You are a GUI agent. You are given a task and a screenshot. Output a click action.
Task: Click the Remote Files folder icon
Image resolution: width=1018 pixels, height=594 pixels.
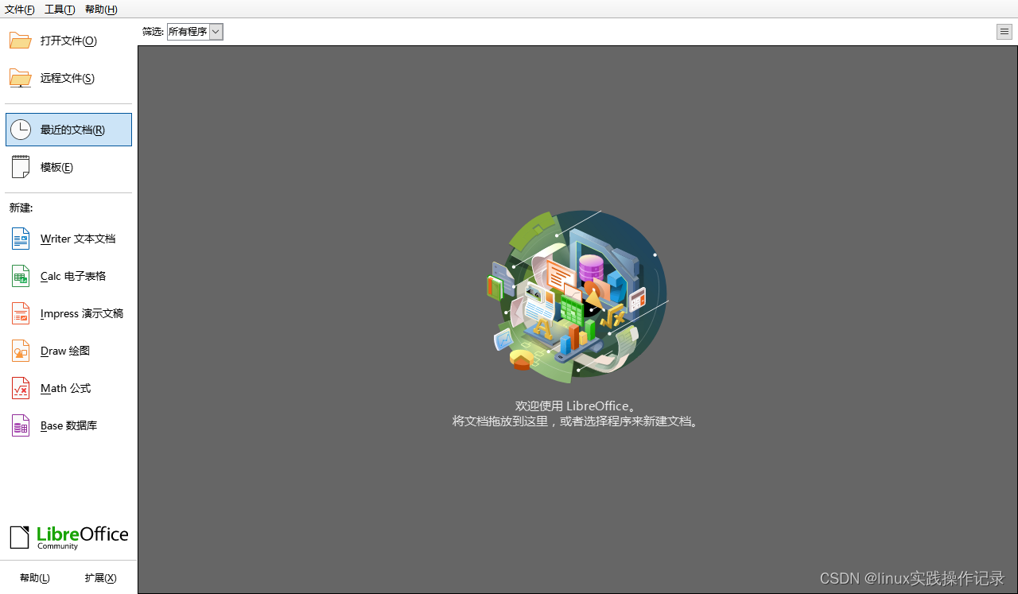pyautogui.click(x=21, y=78)
